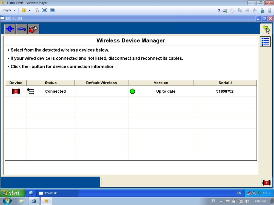
Task: Click the red VCM icon at bottom right
Action: coord(266,183)
